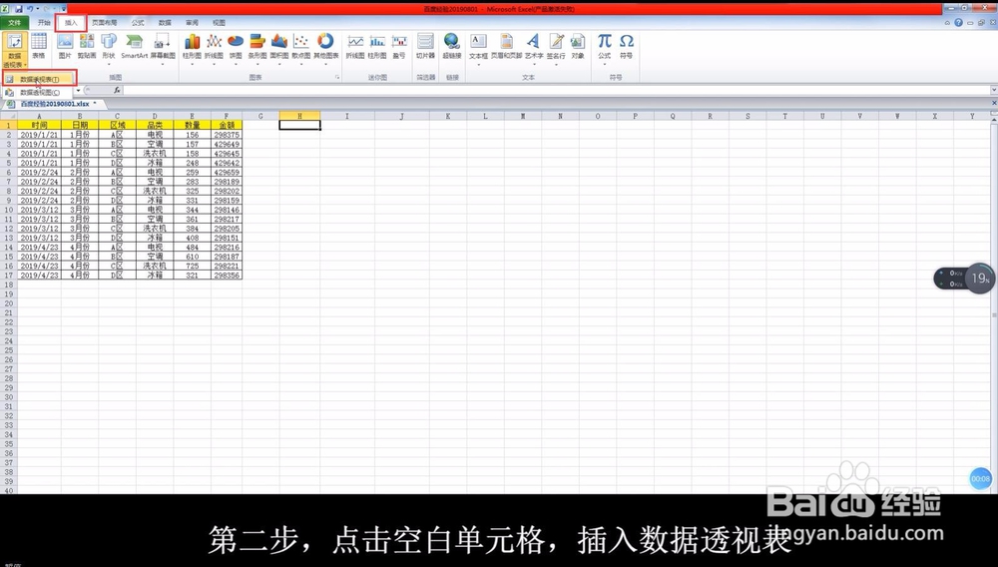
Task: Switch to the 公式 Formulas tab
Action: coord(138,22)
